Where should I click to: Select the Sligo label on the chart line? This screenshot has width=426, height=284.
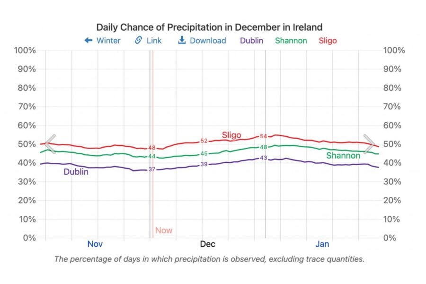[231, 135]
